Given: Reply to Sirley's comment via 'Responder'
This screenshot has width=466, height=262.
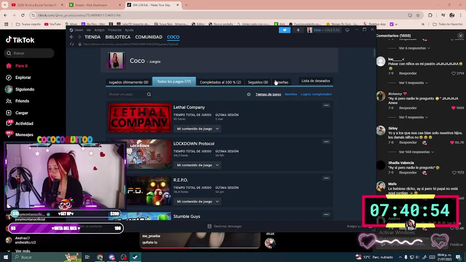Looking at the screenshot, I should tap(408, 142).
